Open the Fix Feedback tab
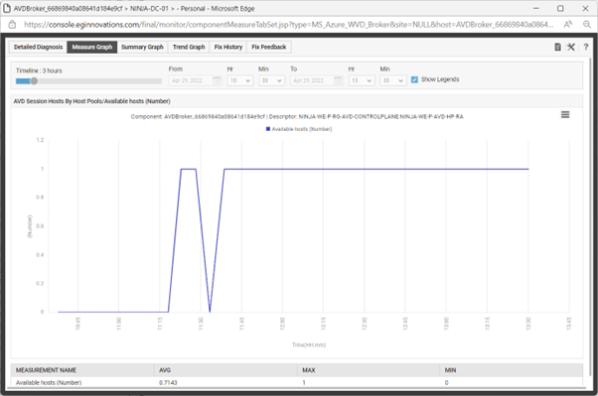Screen dimensions: 598x396 coord(269,47)
